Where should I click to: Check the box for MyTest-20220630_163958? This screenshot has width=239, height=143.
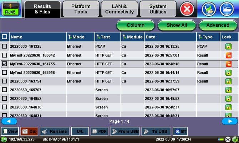point(4,73)
